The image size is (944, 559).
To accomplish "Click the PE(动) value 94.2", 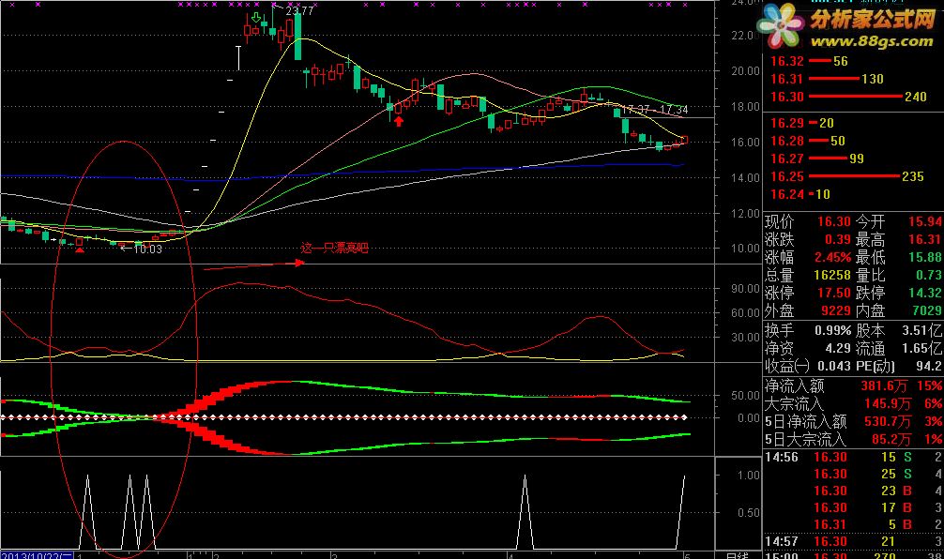I will tap(929, 365).
